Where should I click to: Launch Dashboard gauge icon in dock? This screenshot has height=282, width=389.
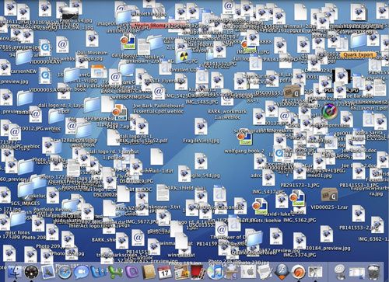coord(32,272)
